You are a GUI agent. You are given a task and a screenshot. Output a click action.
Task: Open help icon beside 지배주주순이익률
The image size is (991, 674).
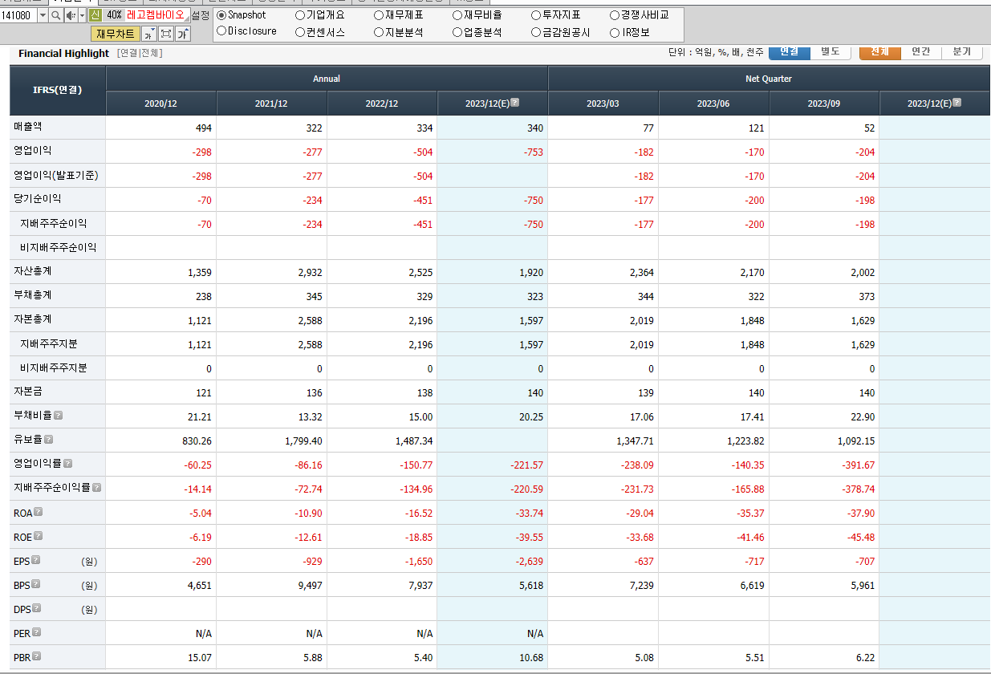pyautogui.click(x=96, y=487)
